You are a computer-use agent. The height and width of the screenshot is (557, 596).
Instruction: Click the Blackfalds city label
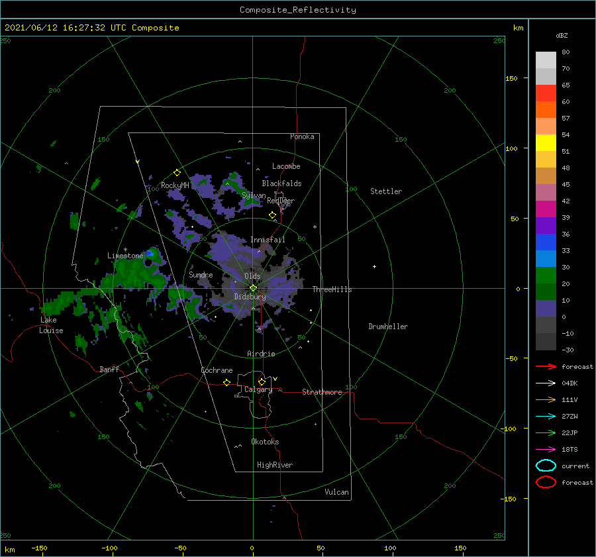[x=281, y=183]
